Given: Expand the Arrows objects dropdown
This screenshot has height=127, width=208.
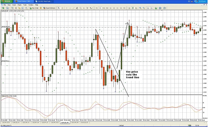Looking at the screenshot, I should [x=92, y=8].
